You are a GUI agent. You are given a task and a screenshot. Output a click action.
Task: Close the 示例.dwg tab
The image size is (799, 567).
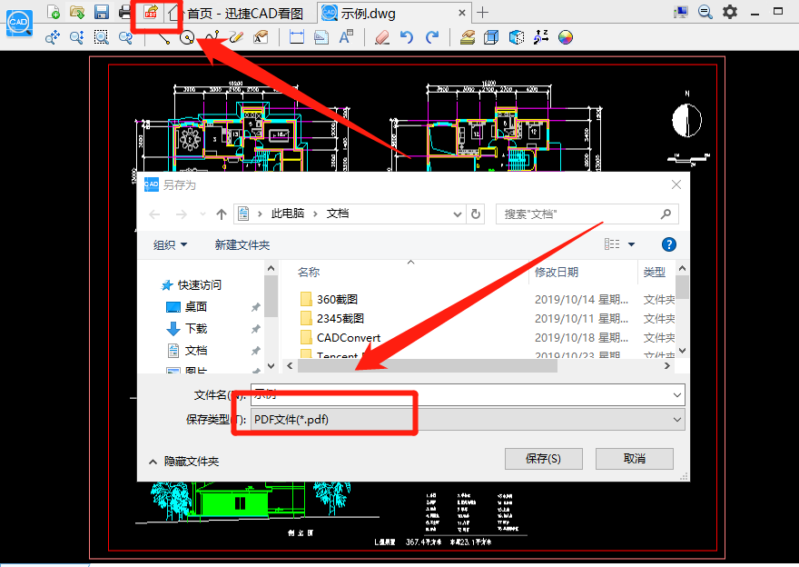pyautogui.click(x=461, y=13)
